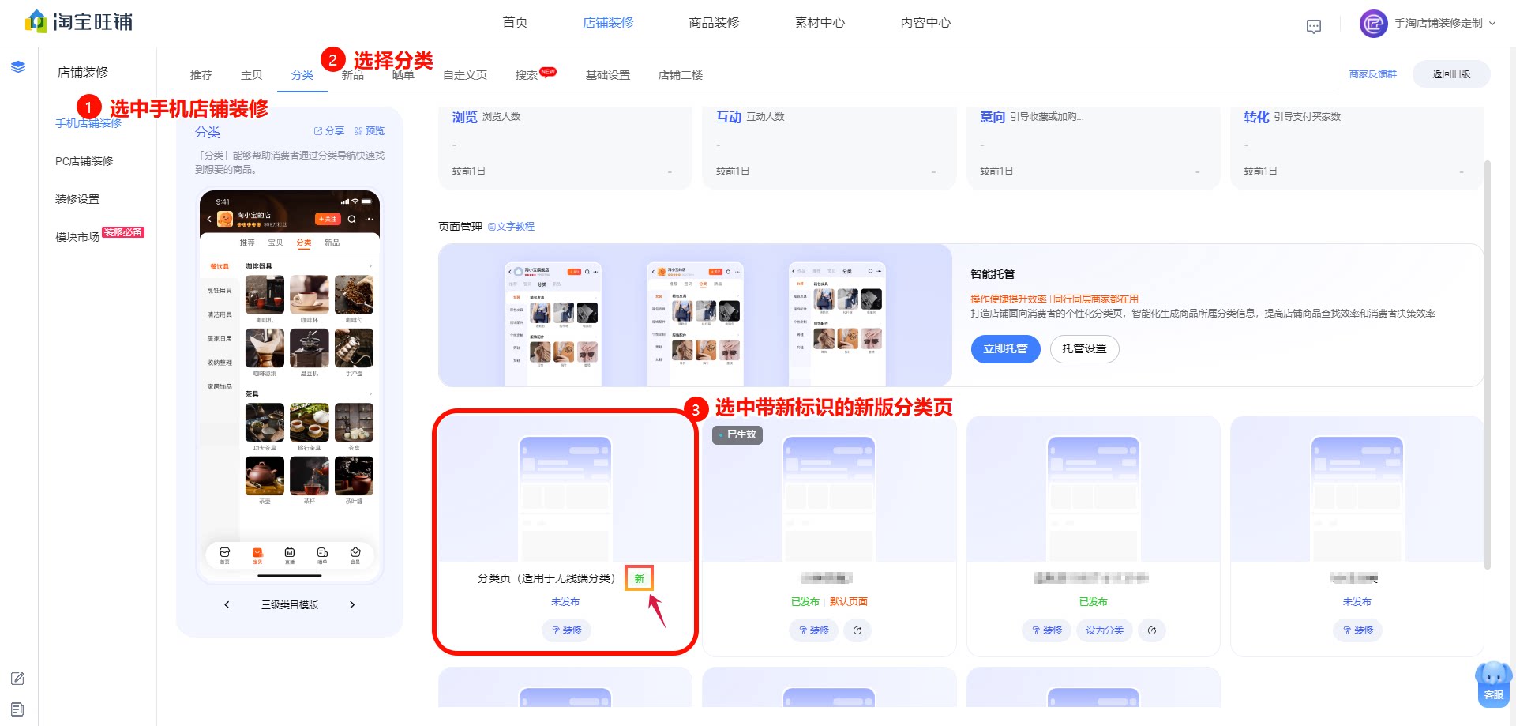The image size is (1516, 726).
Task: Click the 淘宝旺铺 logo
Action: coord(79,21)
